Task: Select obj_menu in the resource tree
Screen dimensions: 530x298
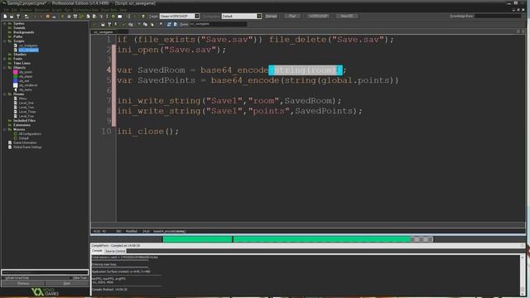Action: point(26,90)
